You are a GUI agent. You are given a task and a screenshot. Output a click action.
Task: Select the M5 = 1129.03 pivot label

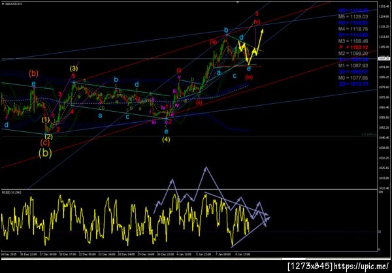tap(353, 17)
